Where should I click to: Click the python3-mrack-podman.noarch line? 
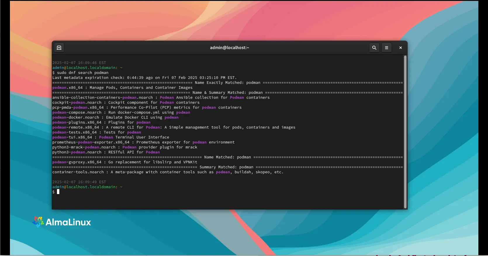click(x=125, y=147)
